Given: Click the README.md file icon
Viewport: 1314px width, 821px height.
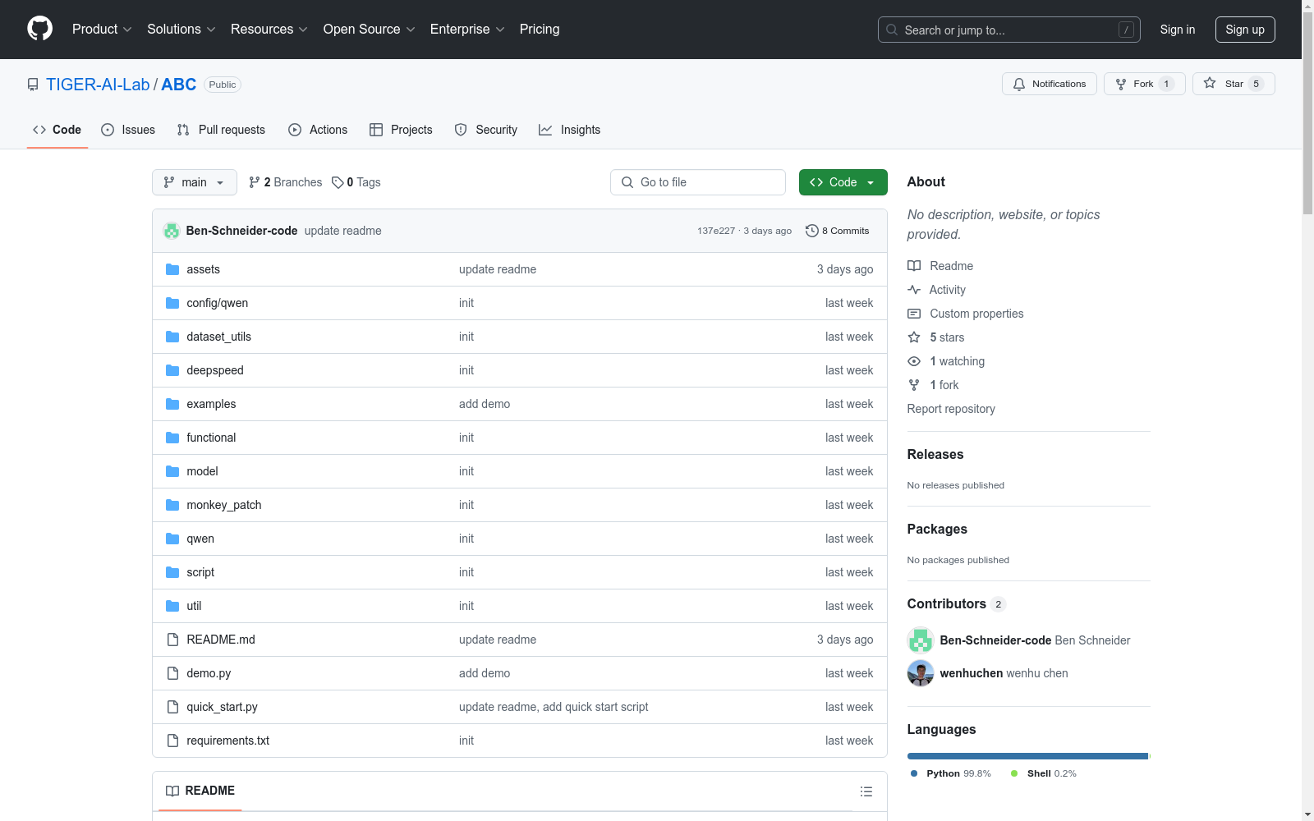Looking at the screenshot, I should 172,640.
